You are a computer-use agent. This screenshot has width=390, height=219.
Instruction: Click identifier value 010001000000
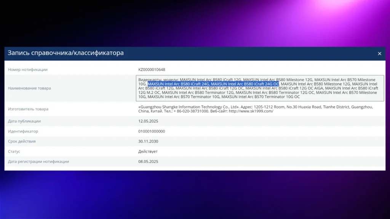coord(152,131)
